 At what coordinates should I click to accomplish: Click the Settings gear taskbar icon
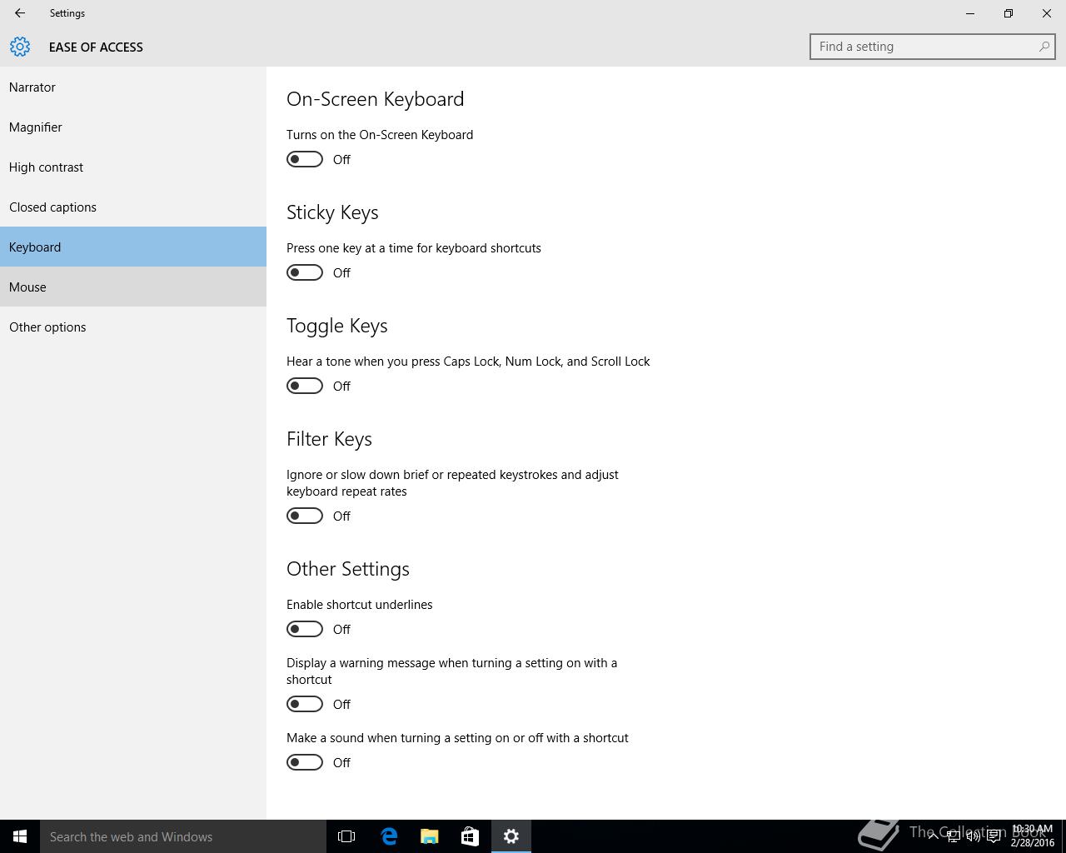point(511,836)
